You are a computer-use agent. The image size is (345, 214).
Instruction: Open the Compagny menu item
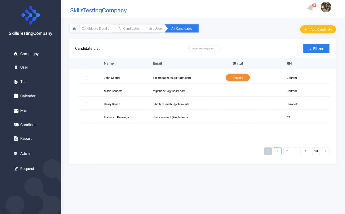[x=29, y=54]
